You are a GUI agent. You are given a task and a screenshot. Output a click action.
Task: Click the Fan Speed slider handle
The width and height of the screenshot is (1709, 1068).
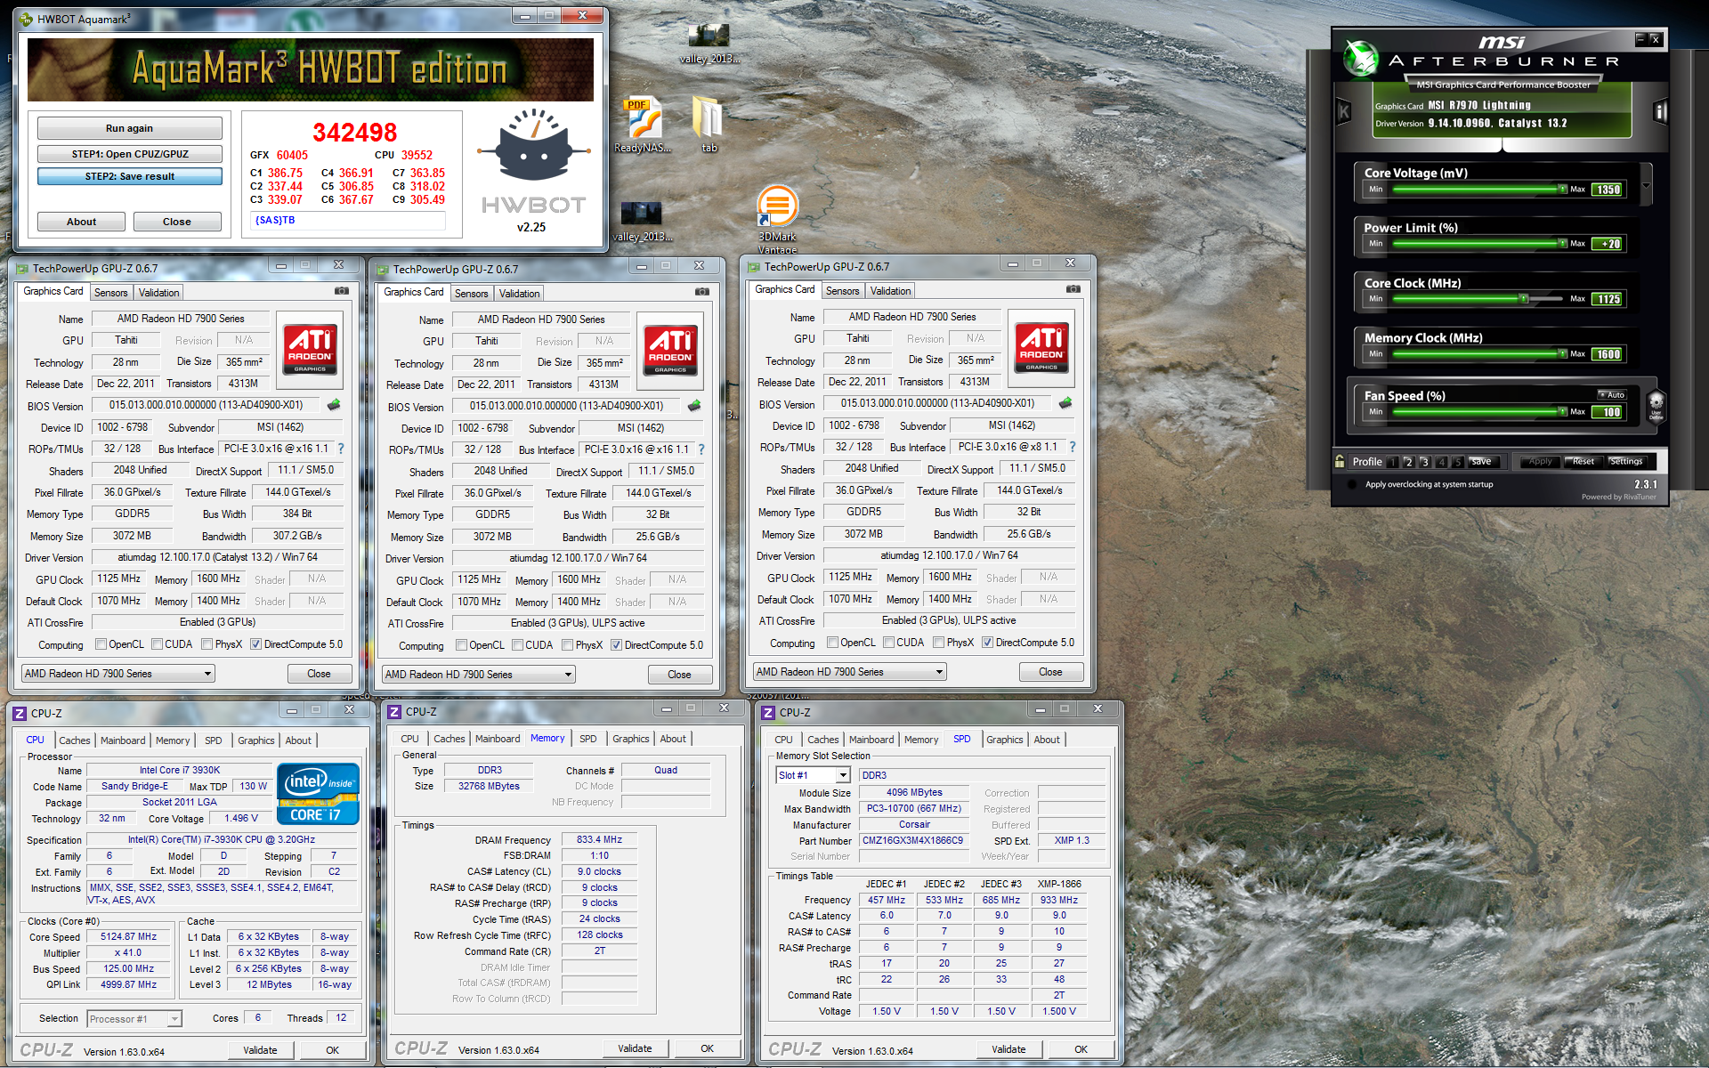pos(1563,411)
